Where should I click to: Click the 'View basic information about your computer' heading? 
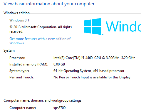(49, 4)
